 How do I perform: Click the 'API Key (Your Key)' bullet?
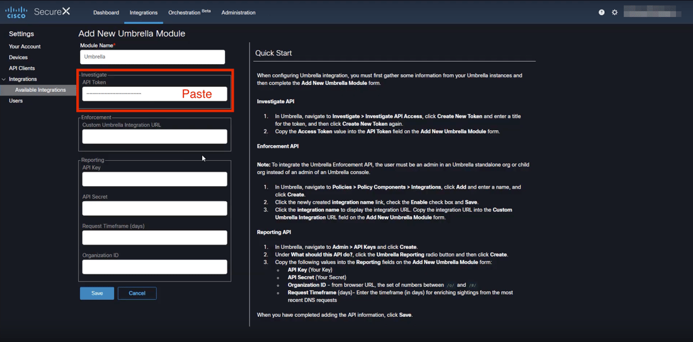point(310,270)
